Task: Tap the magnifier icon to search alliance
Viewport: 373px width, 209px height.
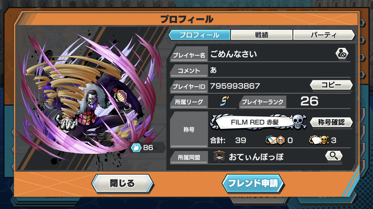Action: 334,156
